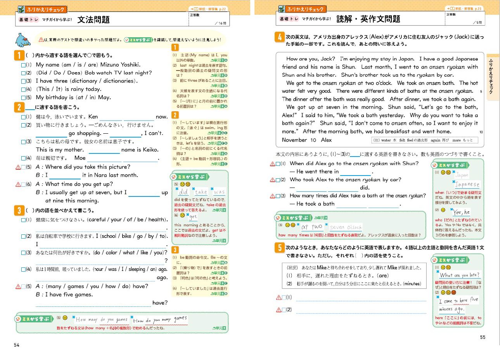Click ミスから学ぶ badge beside handwritten 'How many do you games'
The height and width of the screenshot is (353, 500).
tap(34, 319)
